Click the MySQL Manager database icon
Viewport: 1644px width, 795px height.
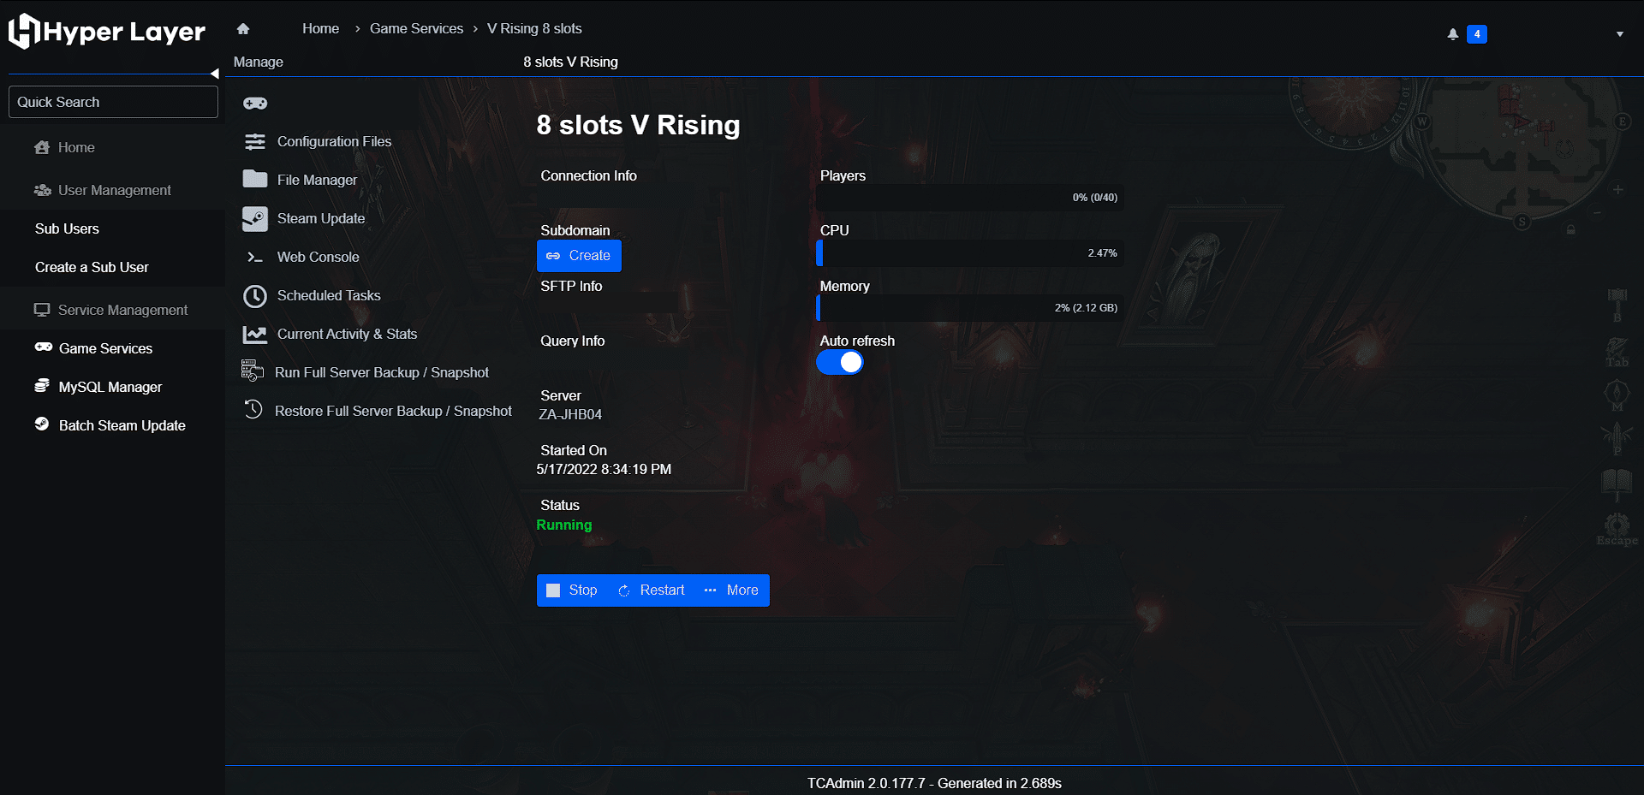click(x=42, y=386)
